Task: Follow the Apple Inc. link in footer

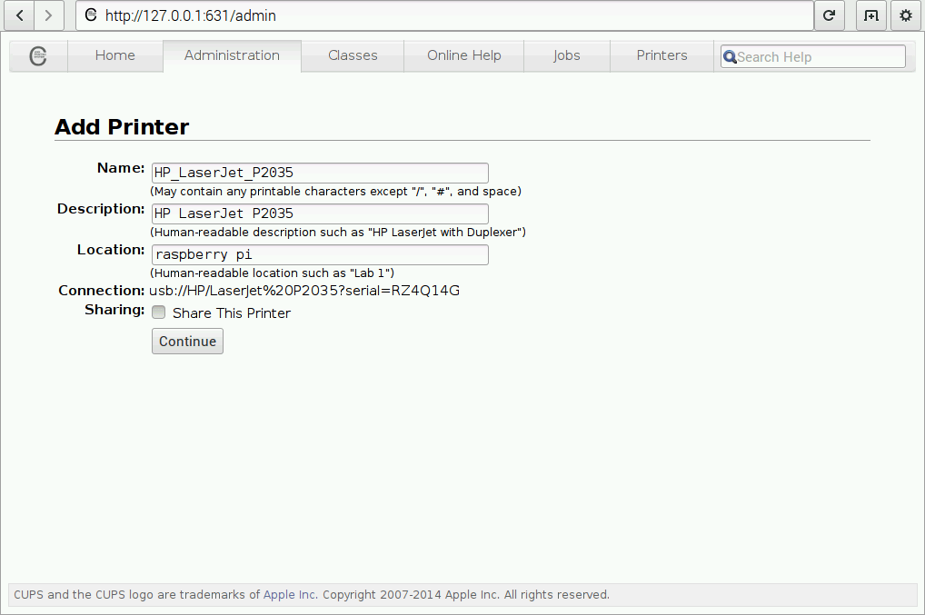Action: (290, 594)
